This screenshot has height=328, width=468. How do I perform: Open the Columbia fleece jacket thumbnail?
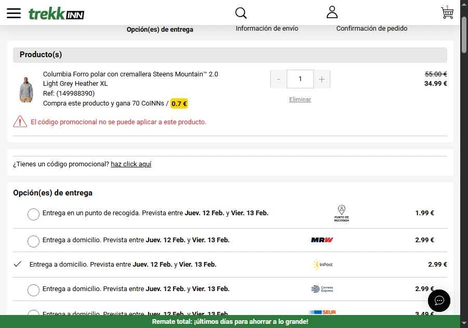click(x=26, y=89)
